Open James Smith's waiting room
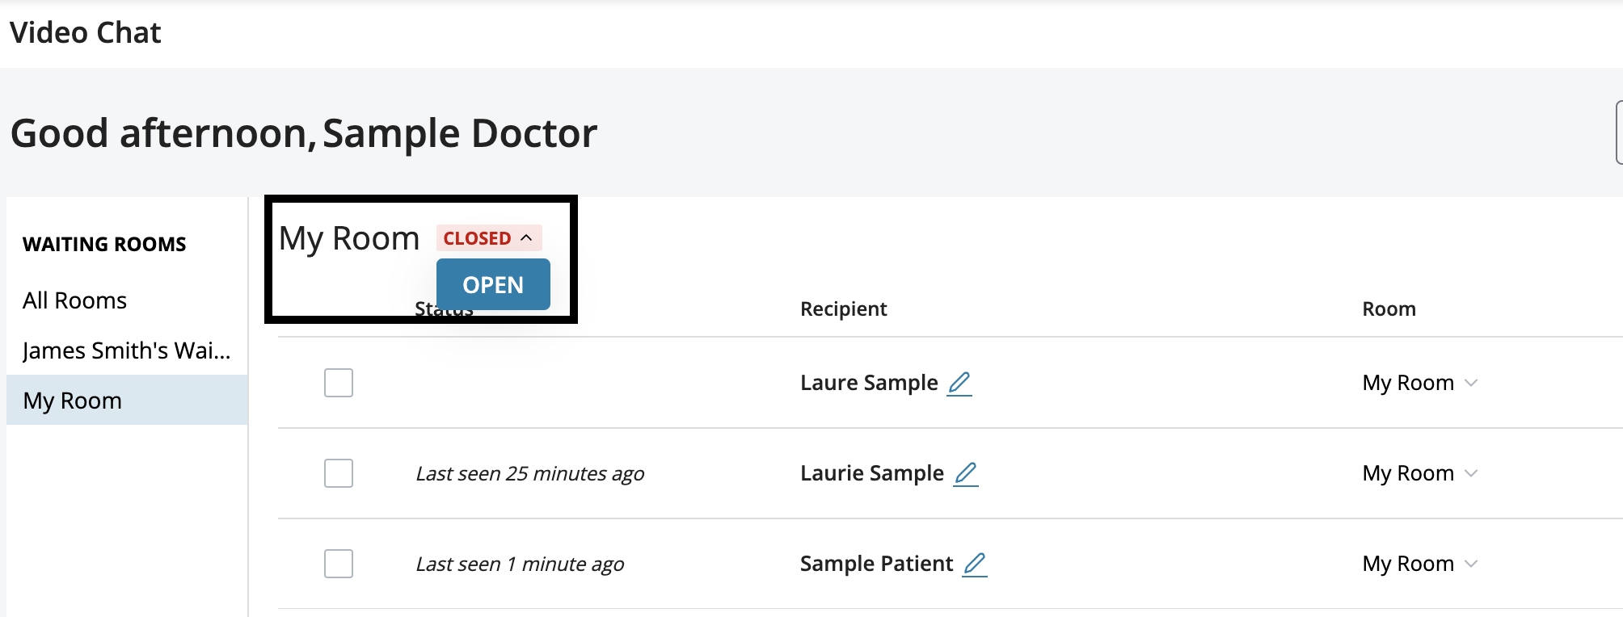Image resolution: width=1623 pixels, height=617 pixels. [x=126, y=350]
